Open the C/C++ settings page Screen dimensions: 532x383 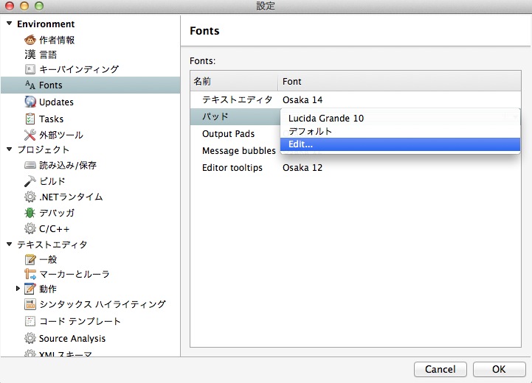tap(55, 229)
